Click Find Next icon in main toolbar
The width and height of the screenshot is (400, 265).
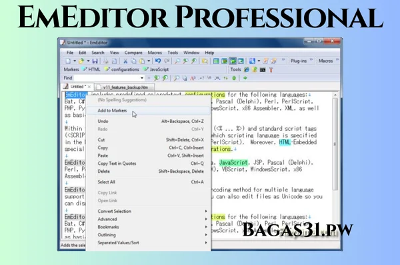pos(185,61)
